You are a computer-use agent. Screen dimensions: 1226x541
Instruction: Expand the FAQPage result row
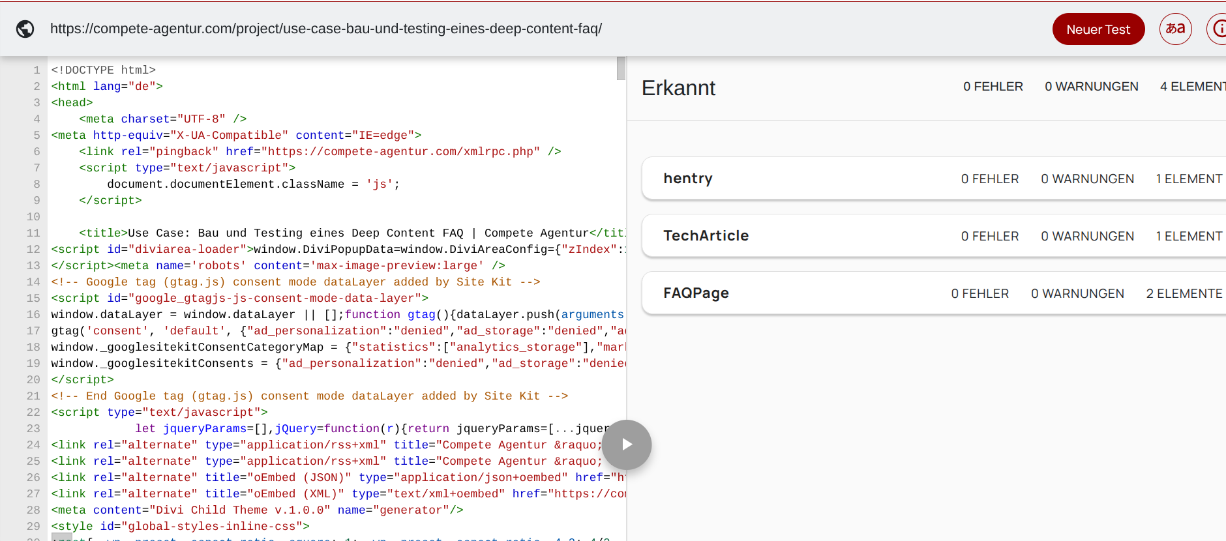click(x=934, y=293)
